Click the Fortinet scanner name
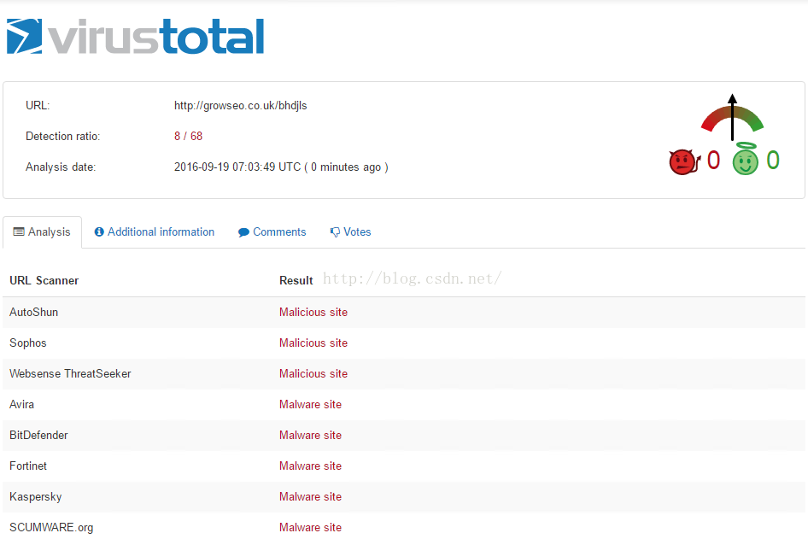Viewport: 808px width, 539px height. click(x=28, y=466)
